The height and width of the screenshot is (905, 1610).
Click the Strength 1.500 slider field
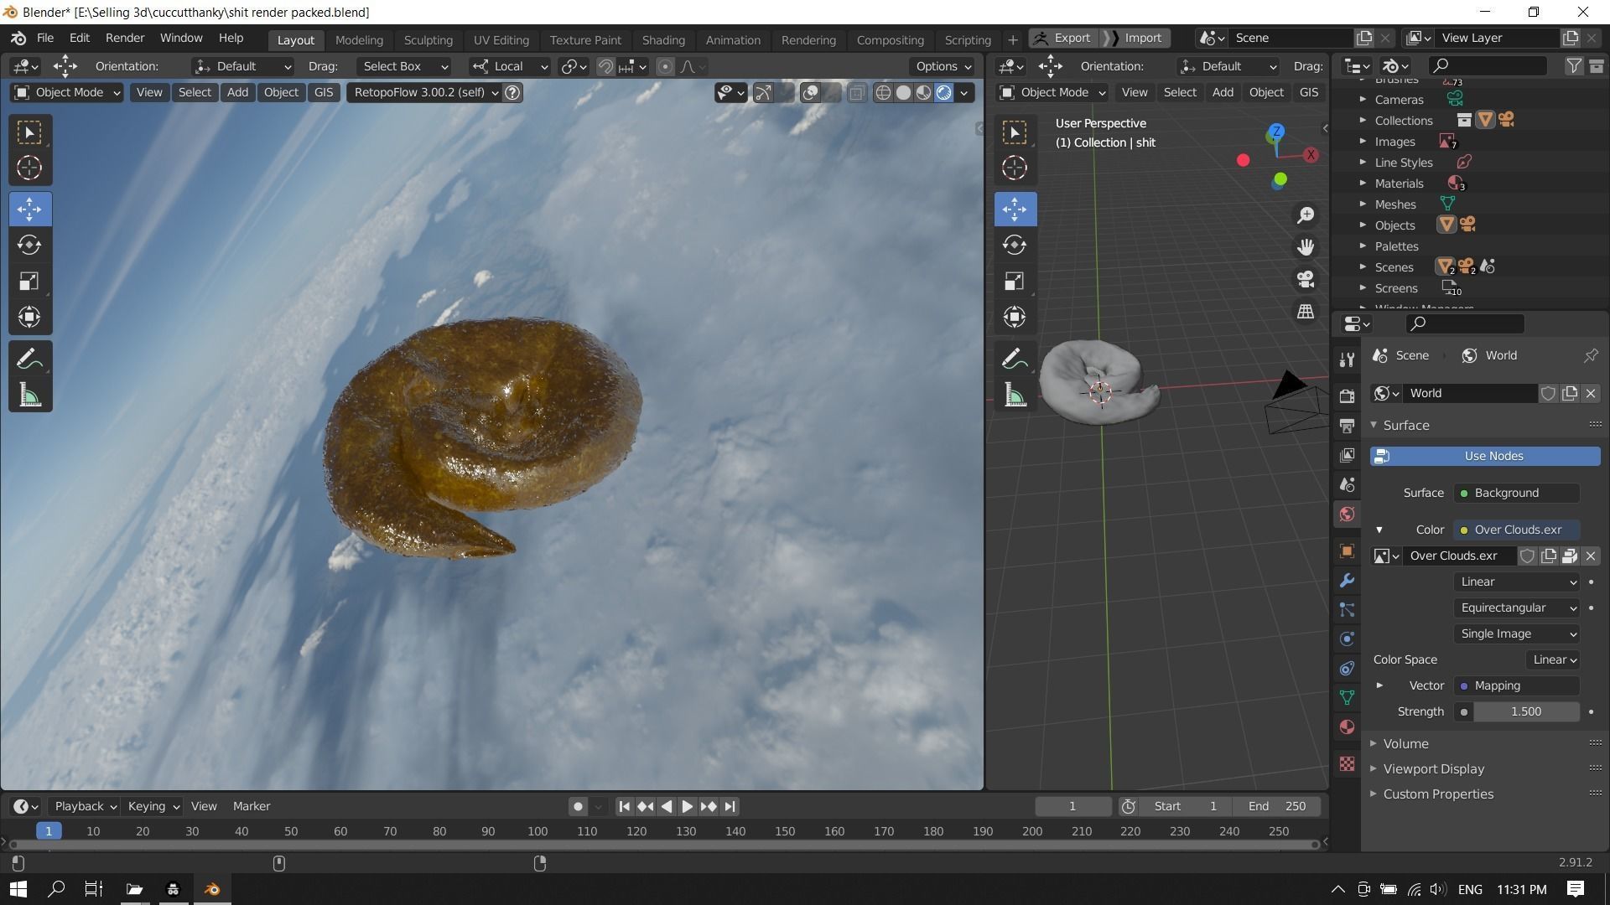[x=1525, y=711]
